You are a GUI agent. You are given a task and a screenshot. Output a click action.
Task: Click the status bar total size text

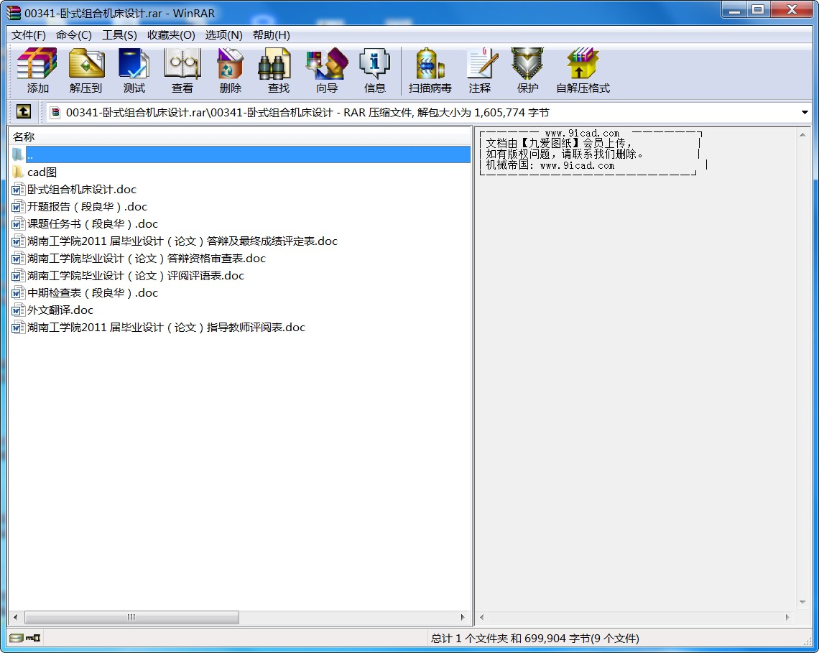point(535,638)
